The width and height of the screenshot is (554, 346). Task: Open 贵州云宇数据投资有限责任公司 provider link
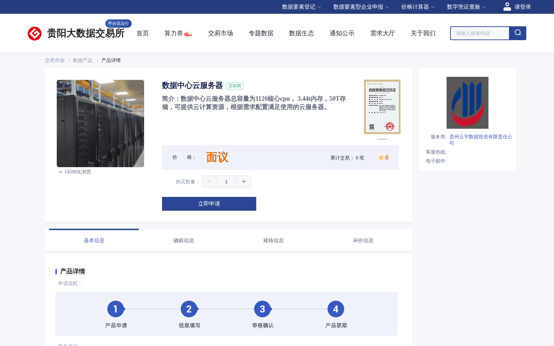(x=481, y=140)
